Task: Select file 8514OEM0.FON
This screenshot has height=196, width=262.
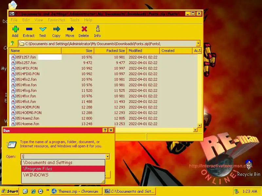Action: click(29, 113)
